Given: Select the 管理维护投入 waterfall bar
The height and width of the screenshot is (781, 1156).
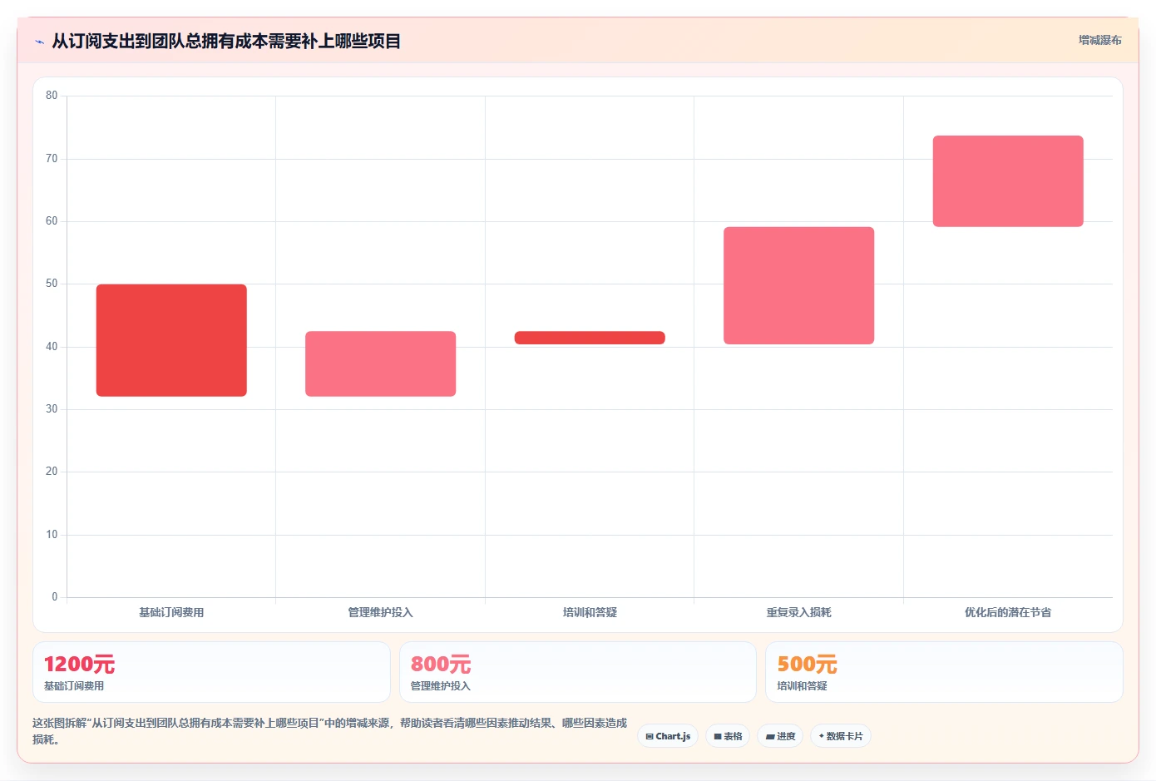Looking at the screenshot, I should pos(380,363).
